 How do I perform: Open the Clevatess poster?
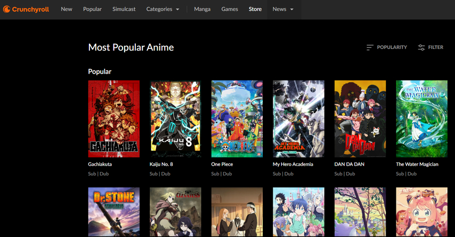pyautogui.click(x=175, y=212)
